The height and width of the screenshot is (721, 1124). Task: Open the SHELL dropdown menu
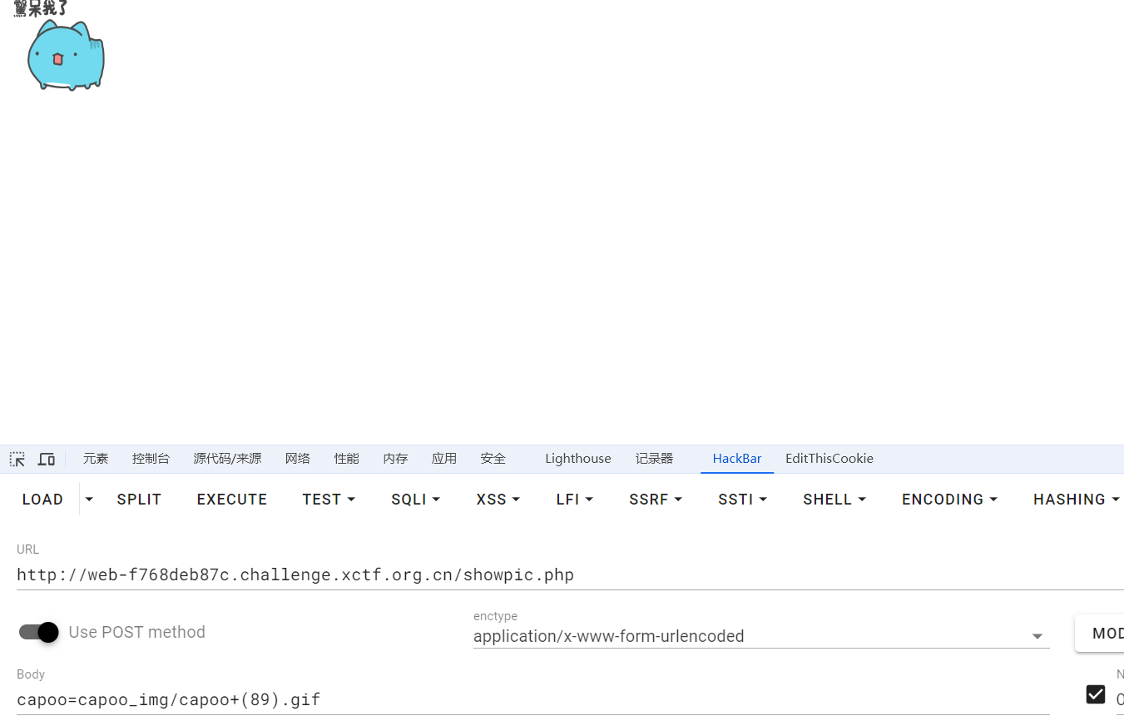[834, 500]
